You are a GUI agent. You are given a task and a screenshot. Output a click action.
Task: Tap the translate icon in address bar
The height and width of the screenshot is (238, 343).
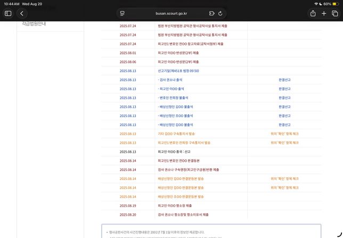[211, 13]
